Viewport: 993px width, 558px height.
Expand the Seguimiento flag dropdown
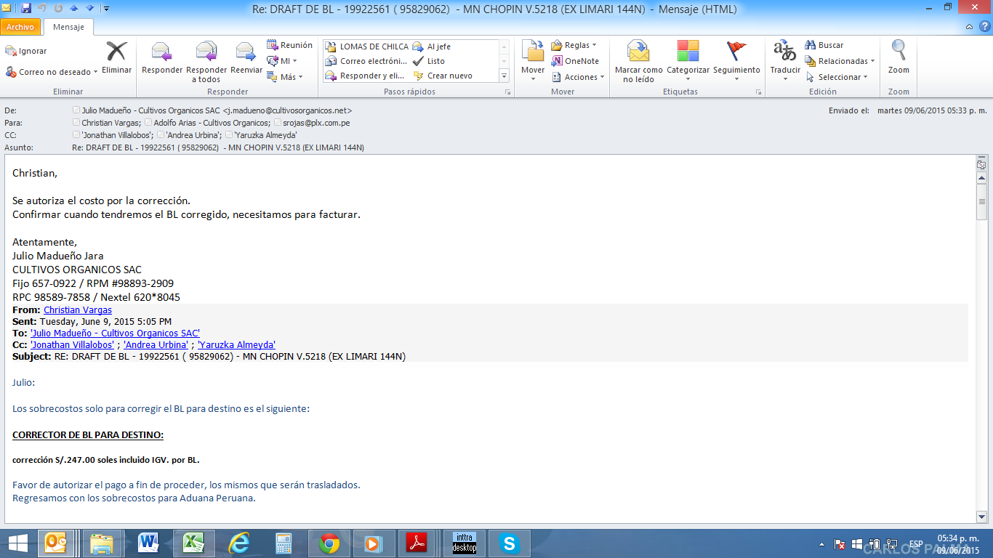point(736,78)
